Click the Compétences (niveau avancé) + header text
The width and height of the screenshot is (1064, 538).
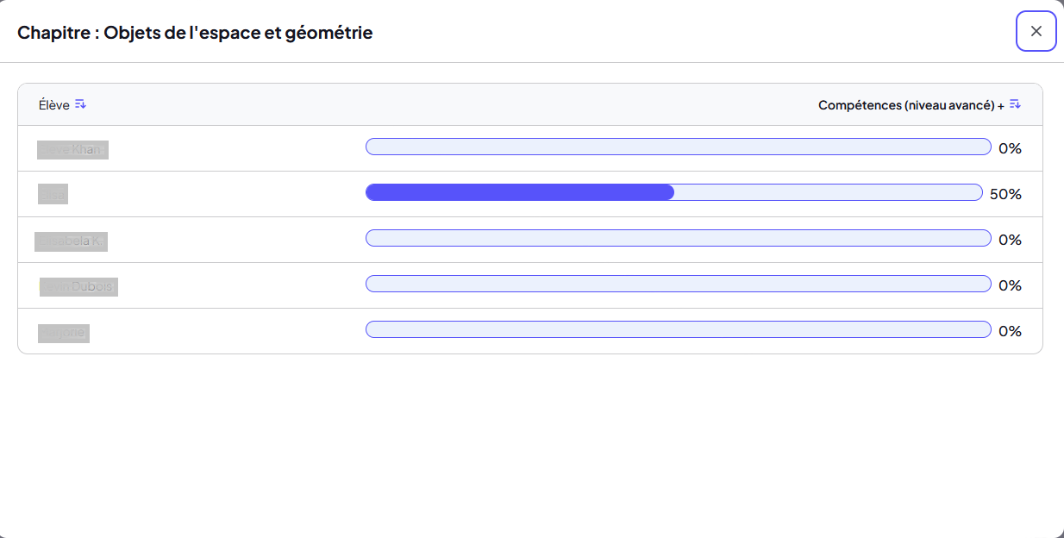point(911,105)
